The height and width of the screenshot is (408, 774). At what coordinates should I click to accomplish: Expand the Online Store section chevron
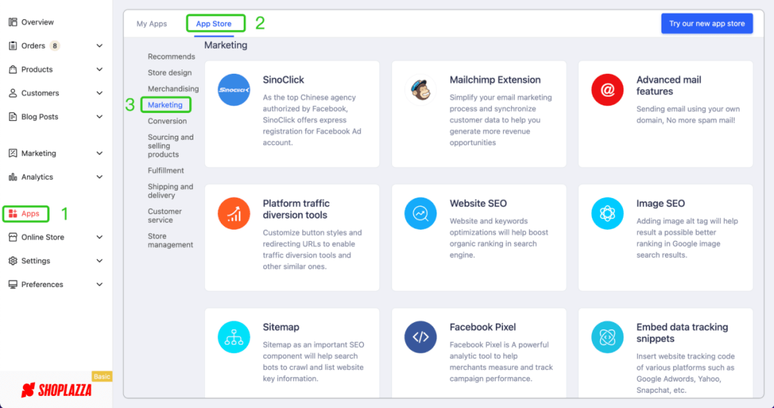point(100,237)
